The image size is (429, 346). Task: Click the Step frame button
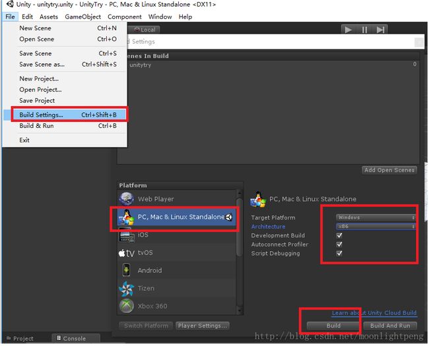[380, 30]
